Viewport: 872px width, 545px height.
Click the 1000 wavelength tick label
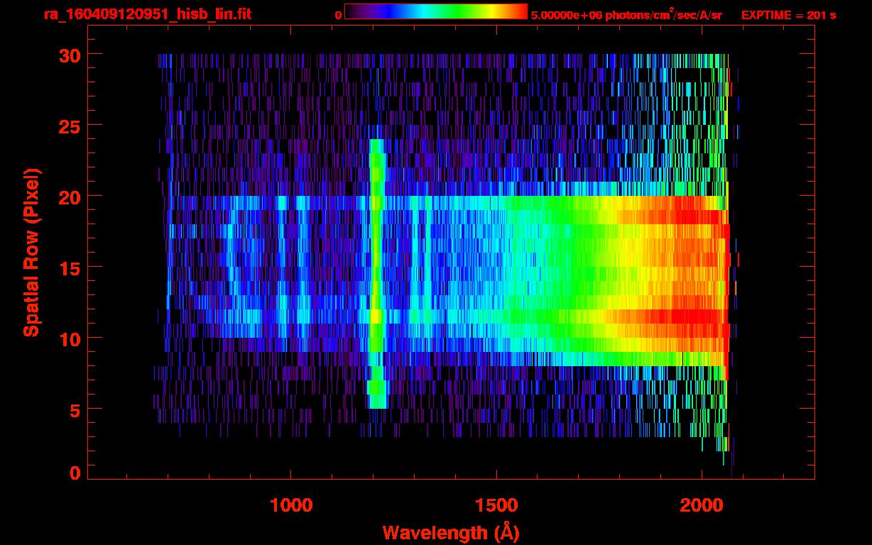(290, 505)
